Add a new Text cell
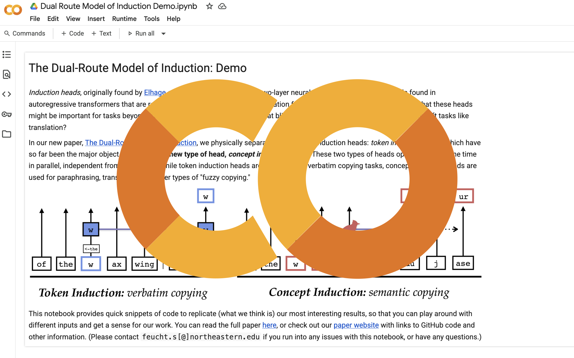The image size is (574, 358). click(x=102, y=34)
